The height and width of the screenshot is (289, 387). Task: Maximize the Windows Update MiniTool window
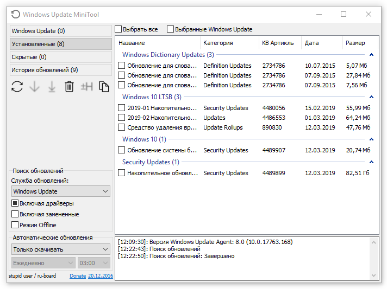(344, 14)
